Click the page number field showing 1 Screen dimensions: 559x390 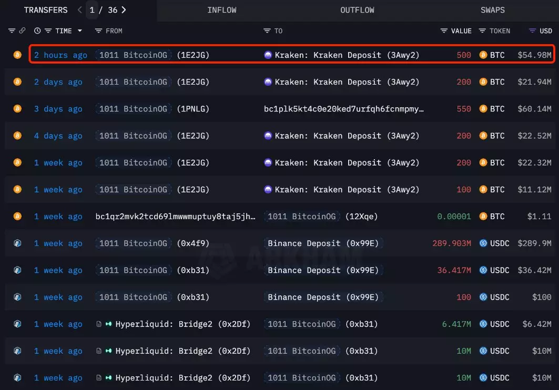(92, 10)
